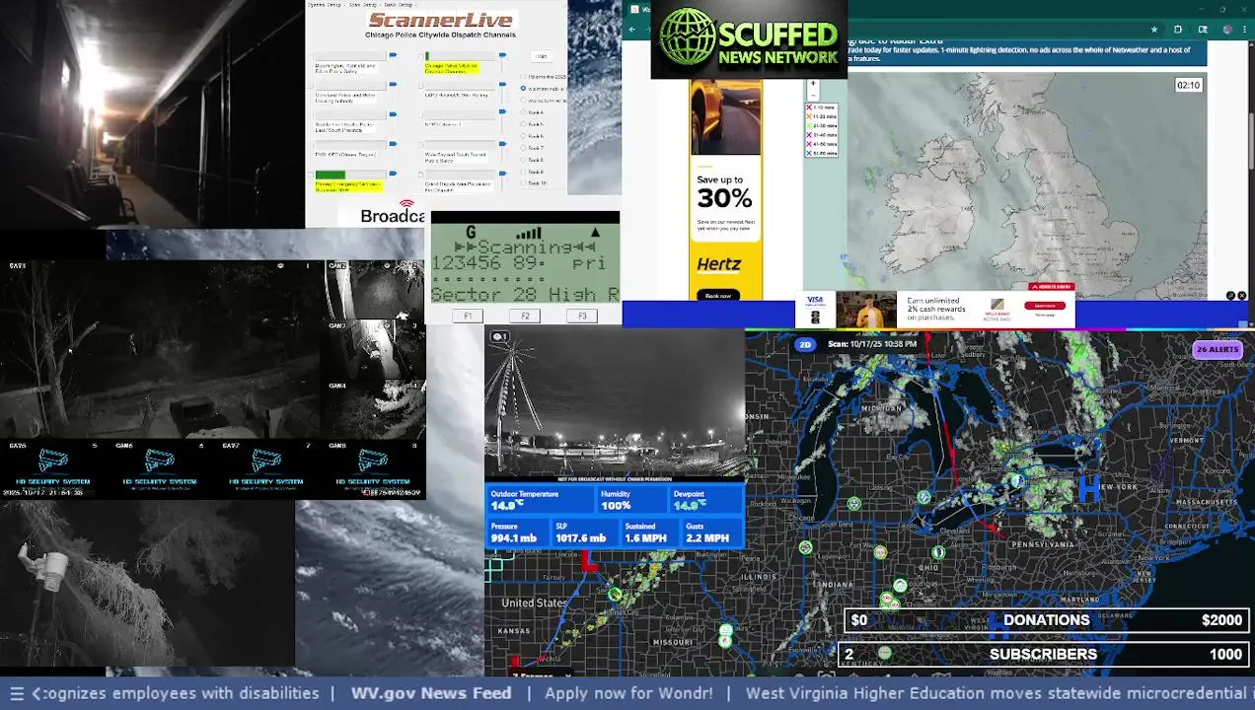Click the Primary Emergency Services volume slider handle
1255x710 pixels.
tap(393, 174)
